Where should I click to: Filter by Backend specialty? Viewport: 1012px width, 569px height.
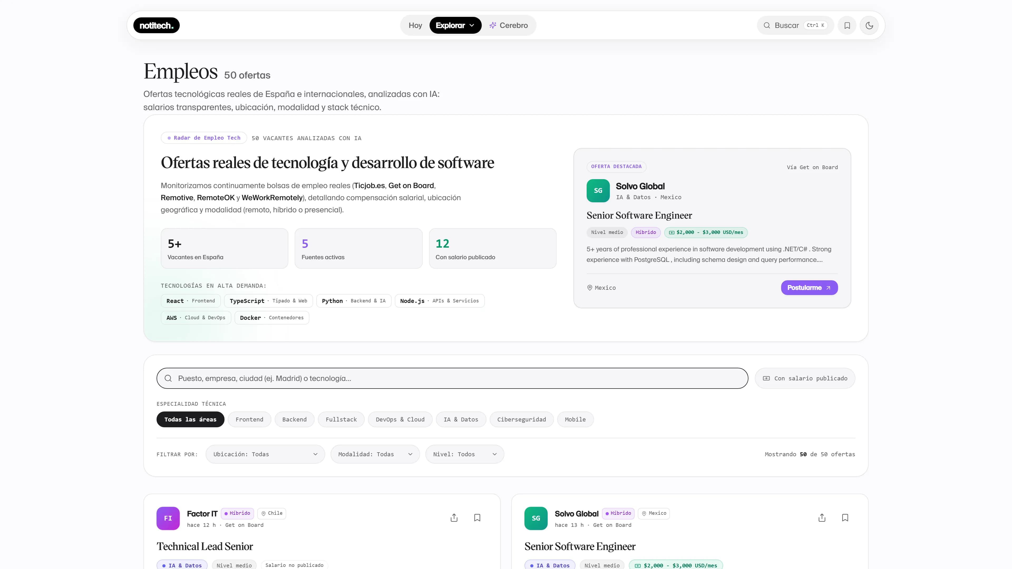pyautogui.click(x=294, y=419)
